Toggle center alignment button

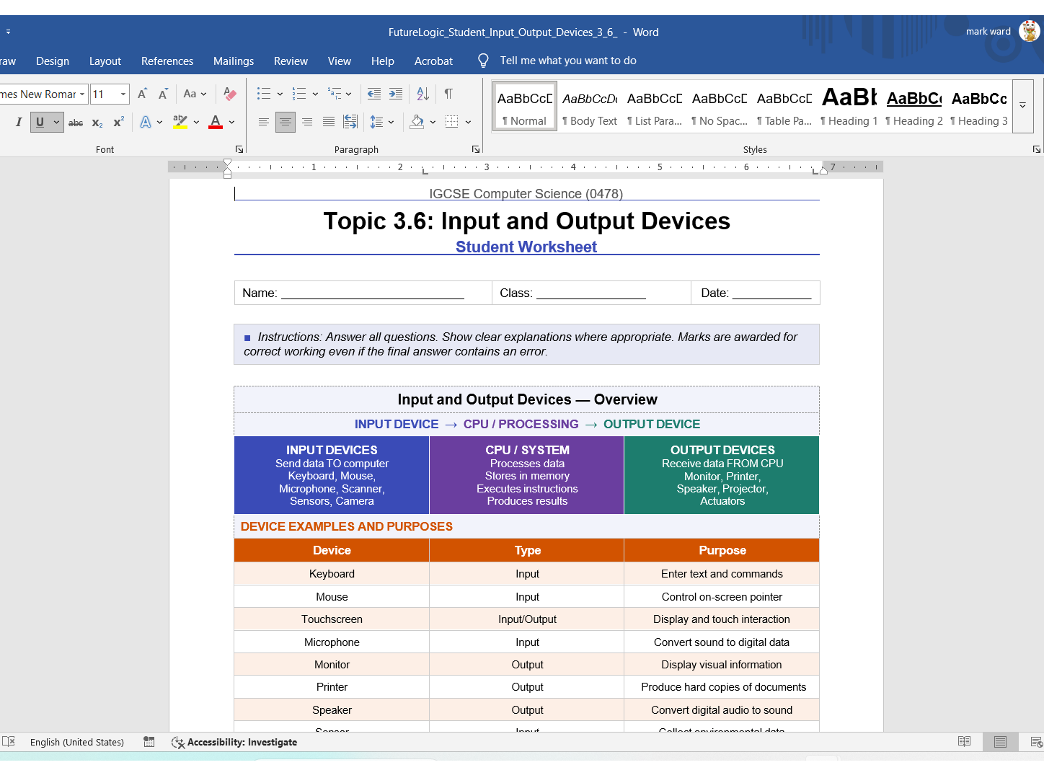(286, 122)
